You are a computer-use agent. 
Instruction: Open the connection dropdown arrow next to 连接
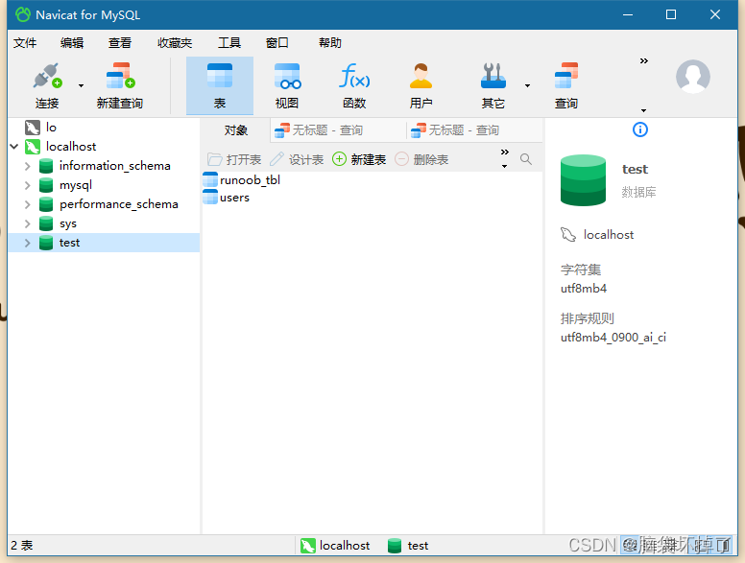pos(81,86)
